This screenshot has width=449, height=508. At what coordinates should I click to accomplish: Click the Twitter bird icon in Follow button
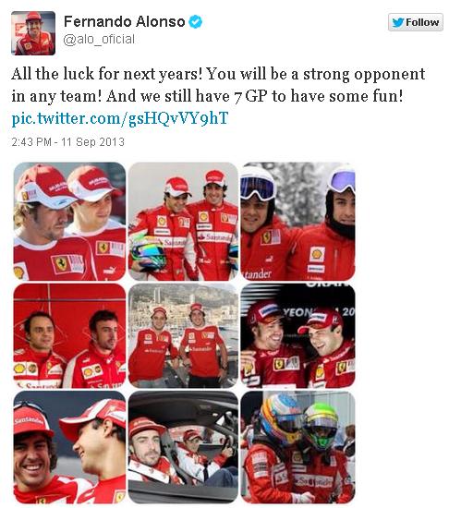[x=398, y=22]
